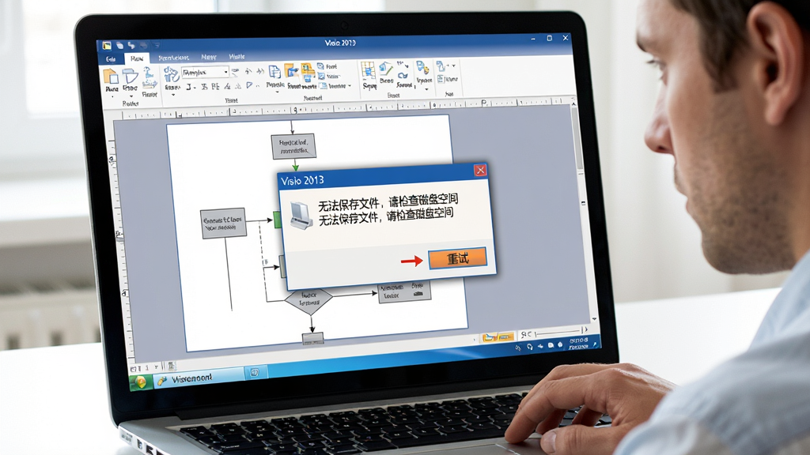Open the blue File tab

pyautogui.click(x=111, y=58)
